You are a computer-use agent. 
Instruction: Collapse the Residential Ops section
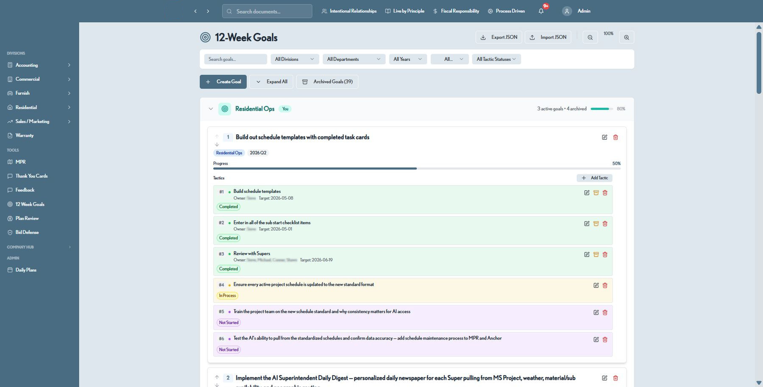(211, 109)
